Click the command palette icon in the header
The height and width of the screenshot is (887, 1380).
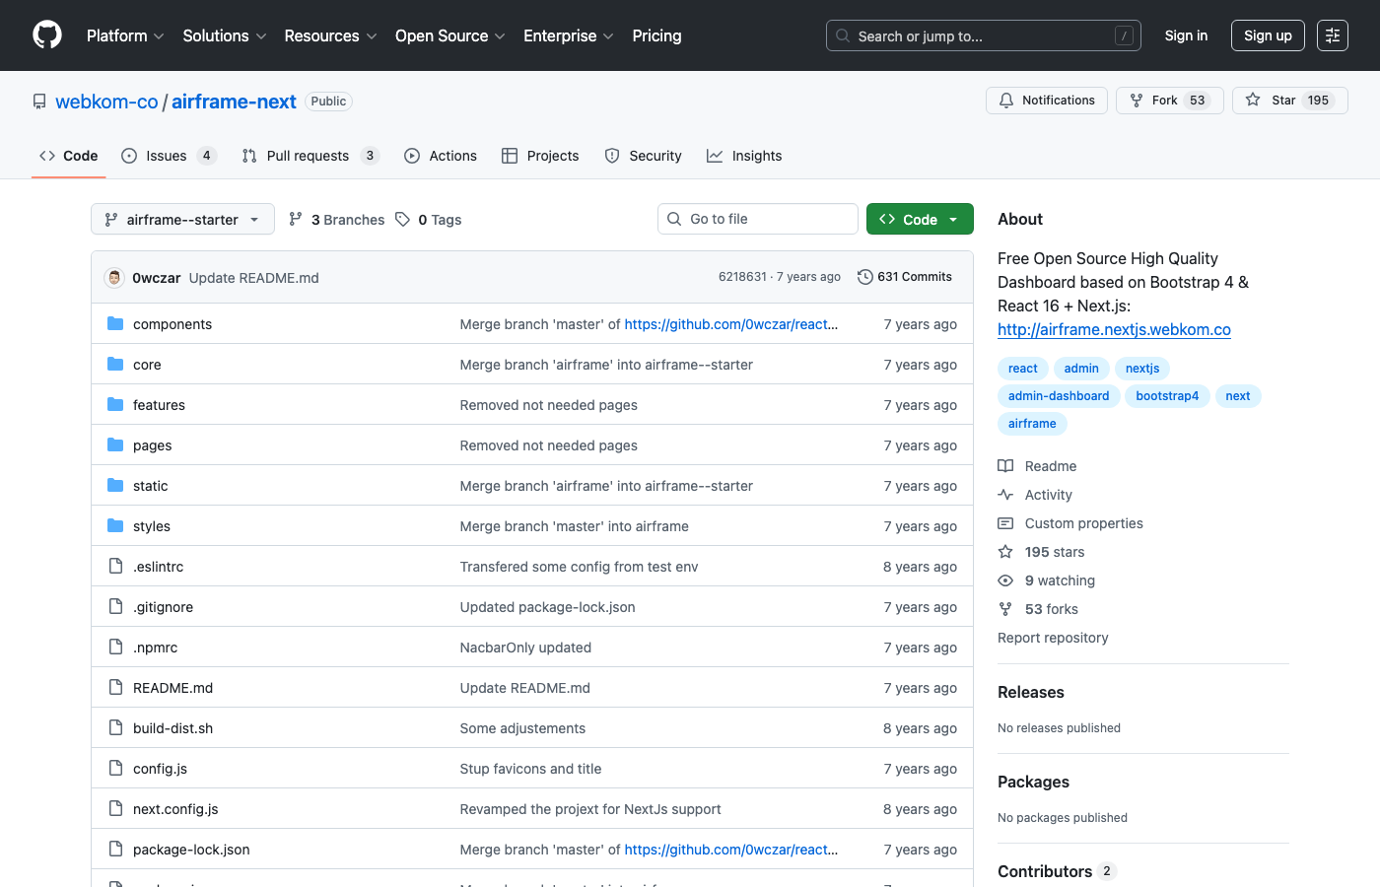(1333, 35)
